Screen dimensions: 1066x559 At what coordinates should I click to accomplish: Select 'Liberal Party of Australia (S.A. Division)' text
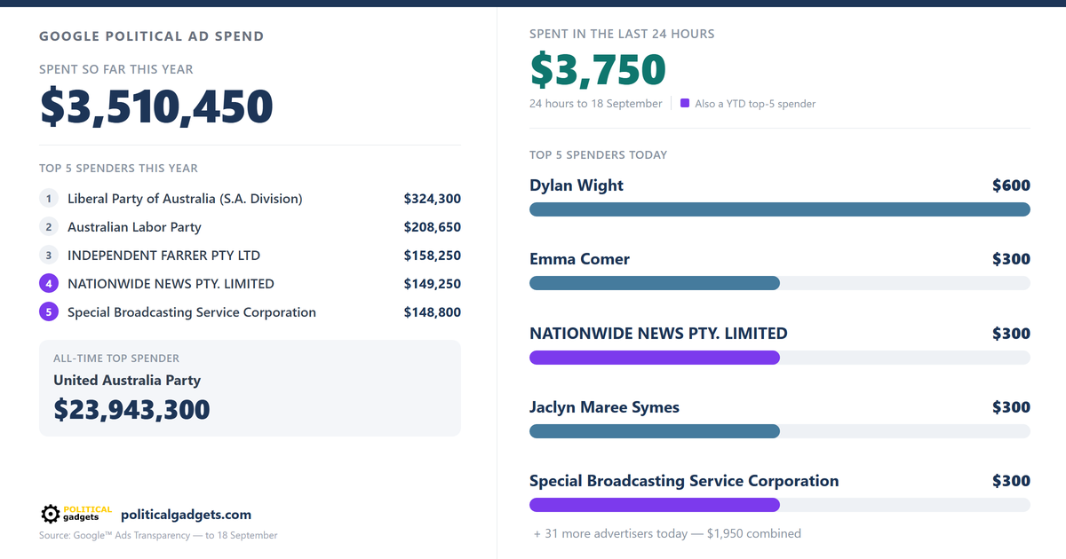tap(185, 199)
